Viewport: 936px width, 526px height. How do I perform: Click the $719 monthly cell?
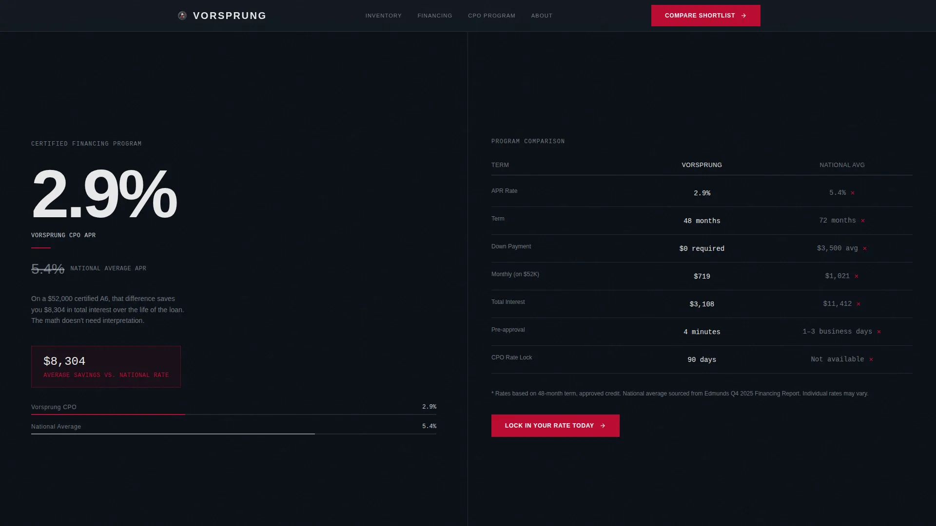coord(702,277)
